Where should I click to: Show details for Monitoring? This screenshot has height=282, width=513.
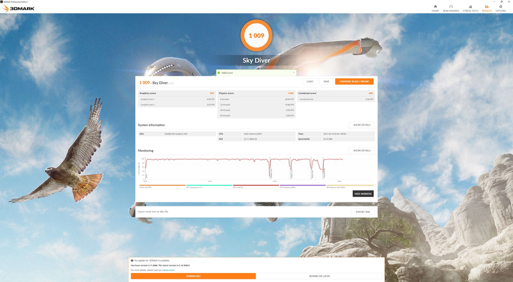[x=362, y=151]
